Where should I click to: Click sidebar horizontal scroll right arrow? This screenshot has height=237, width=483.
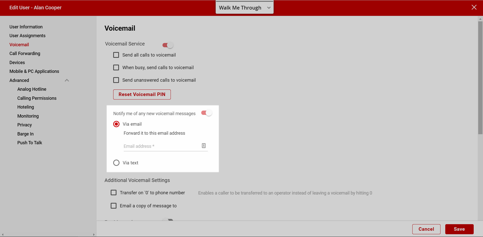pos(94,235)
